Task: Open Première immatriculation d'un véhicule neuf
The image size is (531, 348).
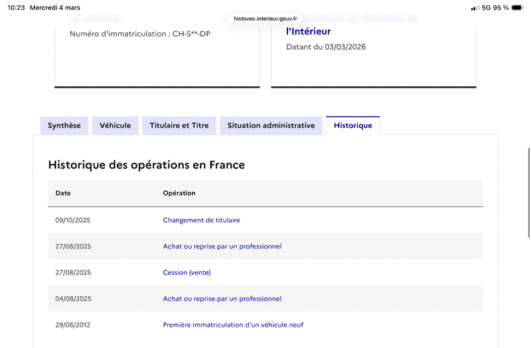Action: click(x=233, y=325)
